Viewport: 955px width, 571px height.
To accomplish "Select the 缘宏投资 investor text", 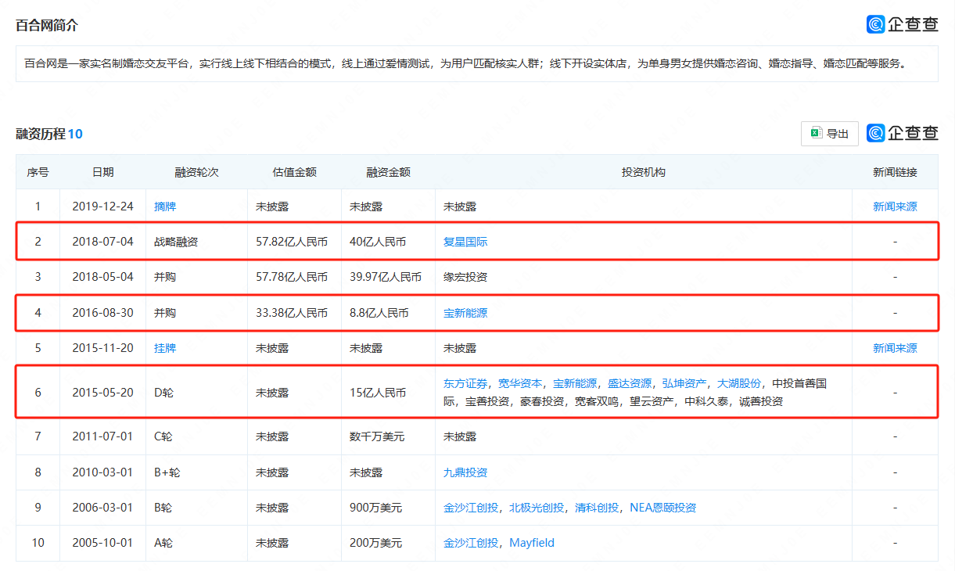I will click(465, 277).
